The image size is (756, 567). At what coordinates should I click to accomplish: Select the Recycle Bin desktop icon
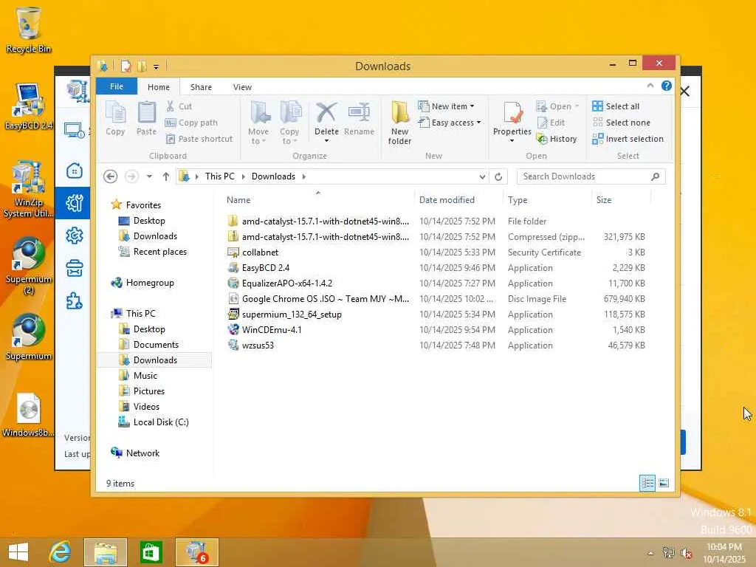coord(29,30)
